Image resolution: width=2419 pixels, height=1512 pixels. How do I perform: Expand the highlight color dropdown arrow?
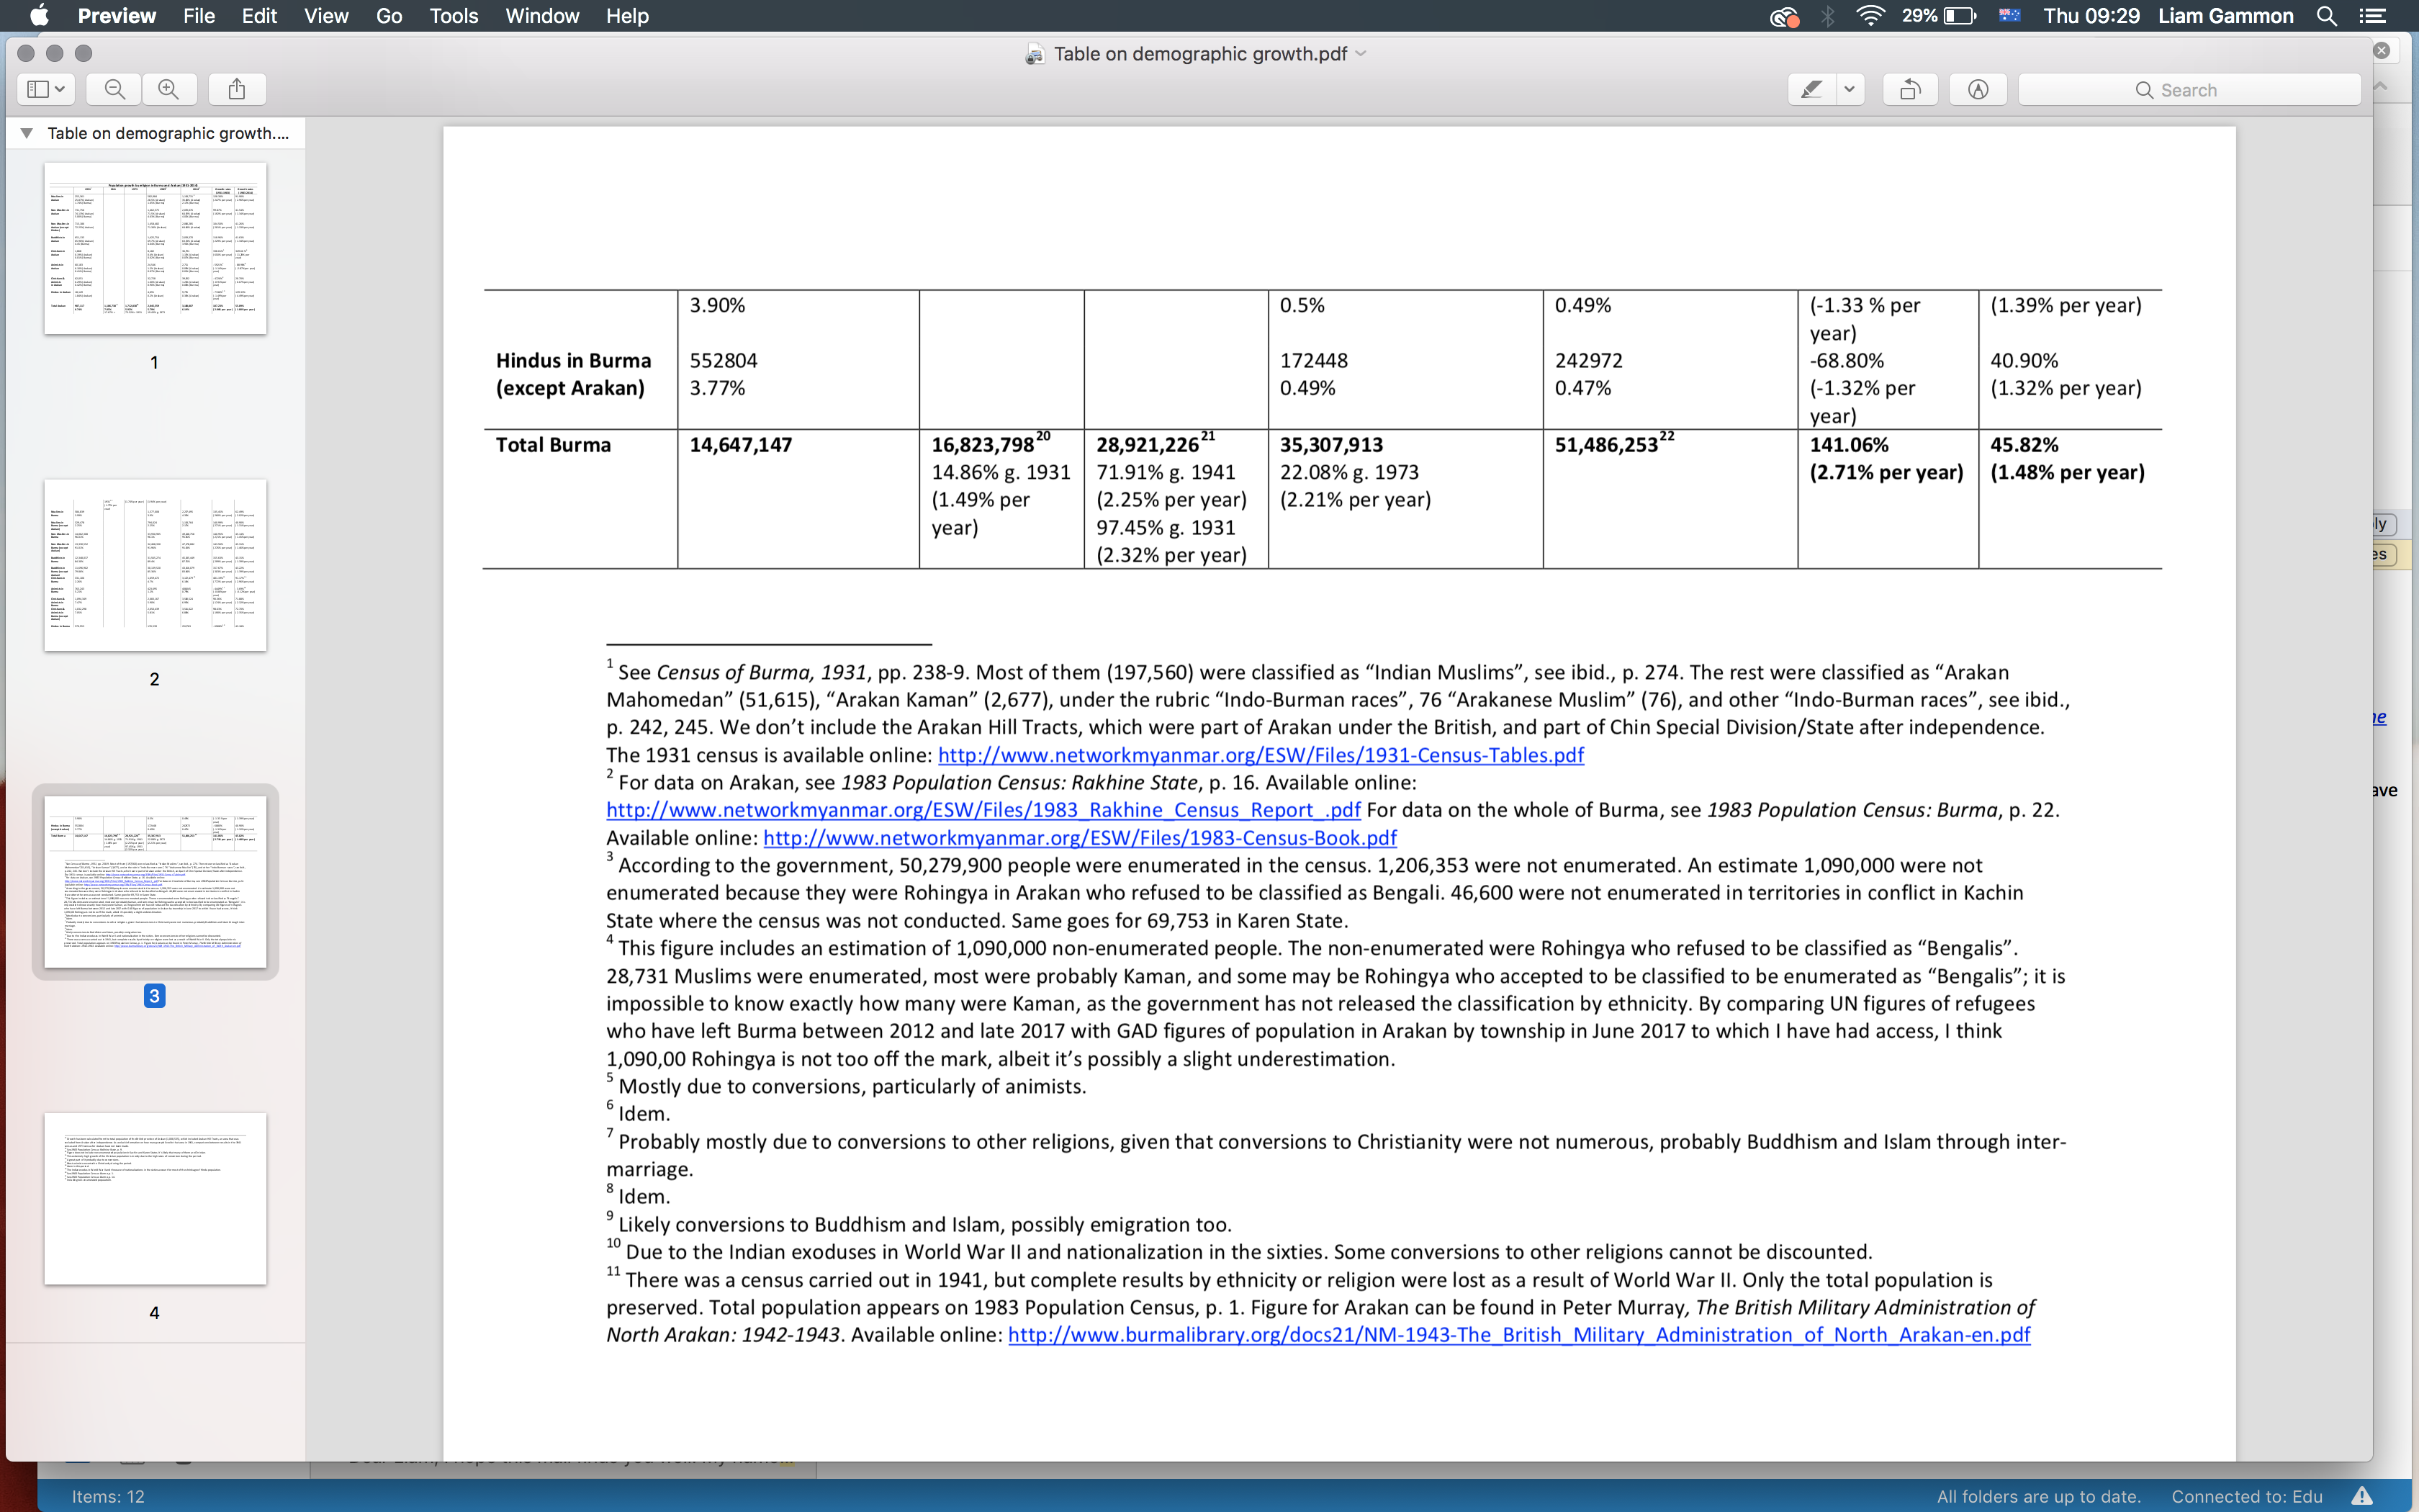pos(1850,89)
